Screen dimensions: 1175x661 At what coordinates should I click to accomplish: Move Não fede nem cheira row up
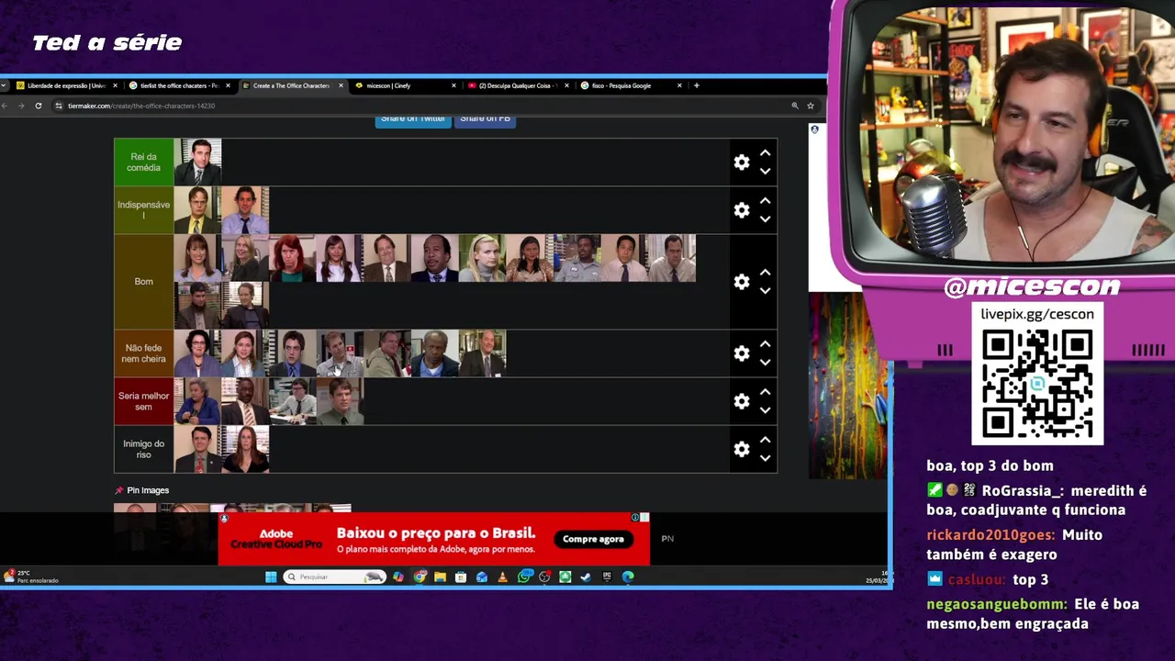[765, 344]
